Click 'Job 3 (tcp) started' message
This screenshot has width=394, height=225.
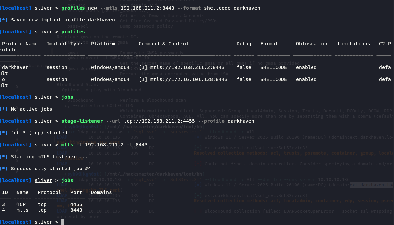pos(39,133)
